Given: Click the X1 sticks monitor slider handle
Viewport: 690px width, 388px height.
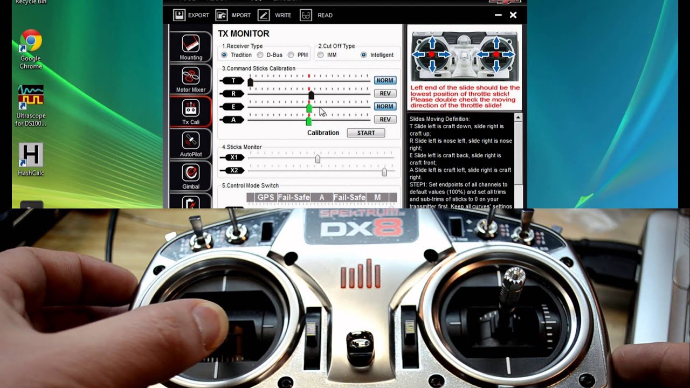Looking at the screenshot, I should 318,159.
